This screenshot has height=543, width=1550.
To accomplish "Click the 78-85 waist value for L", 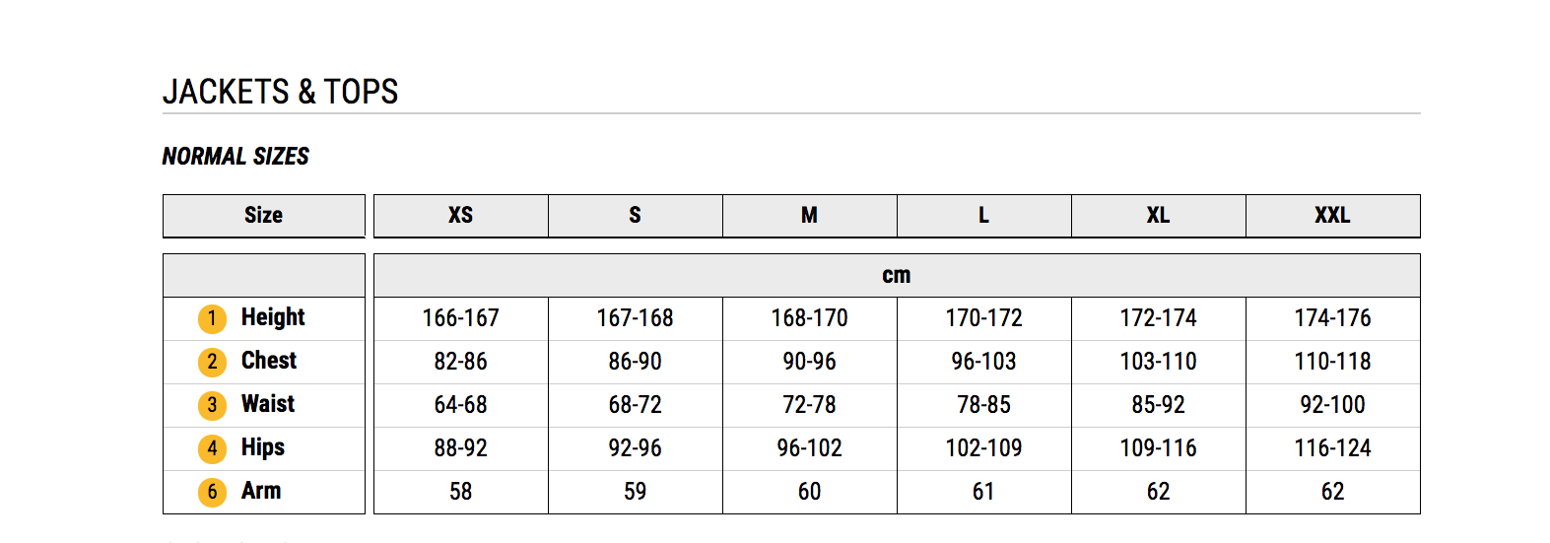I will (984, 405).
